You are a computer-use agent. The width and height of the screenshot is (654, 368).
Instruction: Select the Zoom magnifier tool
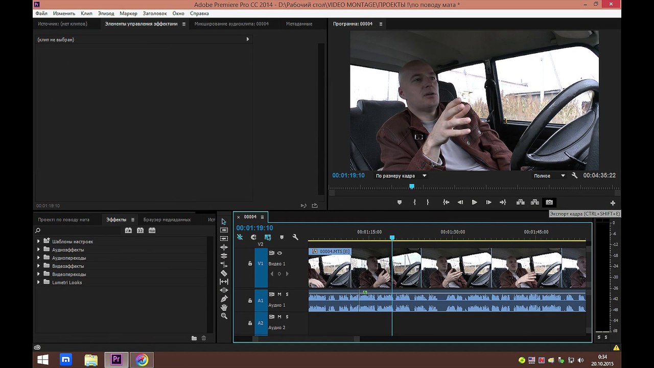pyautogui.click(x=224, y=316)
